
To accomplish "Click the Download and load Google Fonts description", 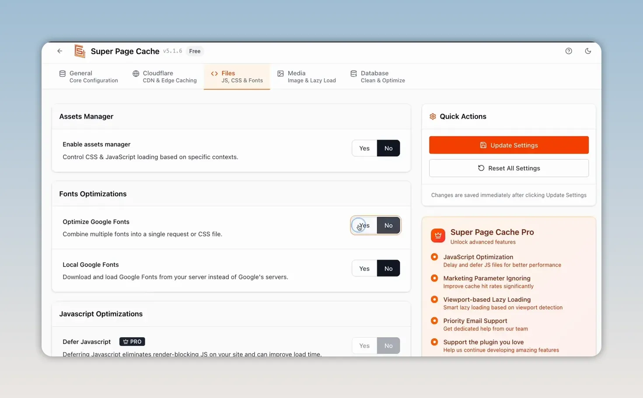I will click(175, 277).
